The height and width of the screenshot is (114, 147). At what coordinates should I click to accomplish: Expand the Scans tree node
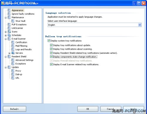tap(6, 32)
